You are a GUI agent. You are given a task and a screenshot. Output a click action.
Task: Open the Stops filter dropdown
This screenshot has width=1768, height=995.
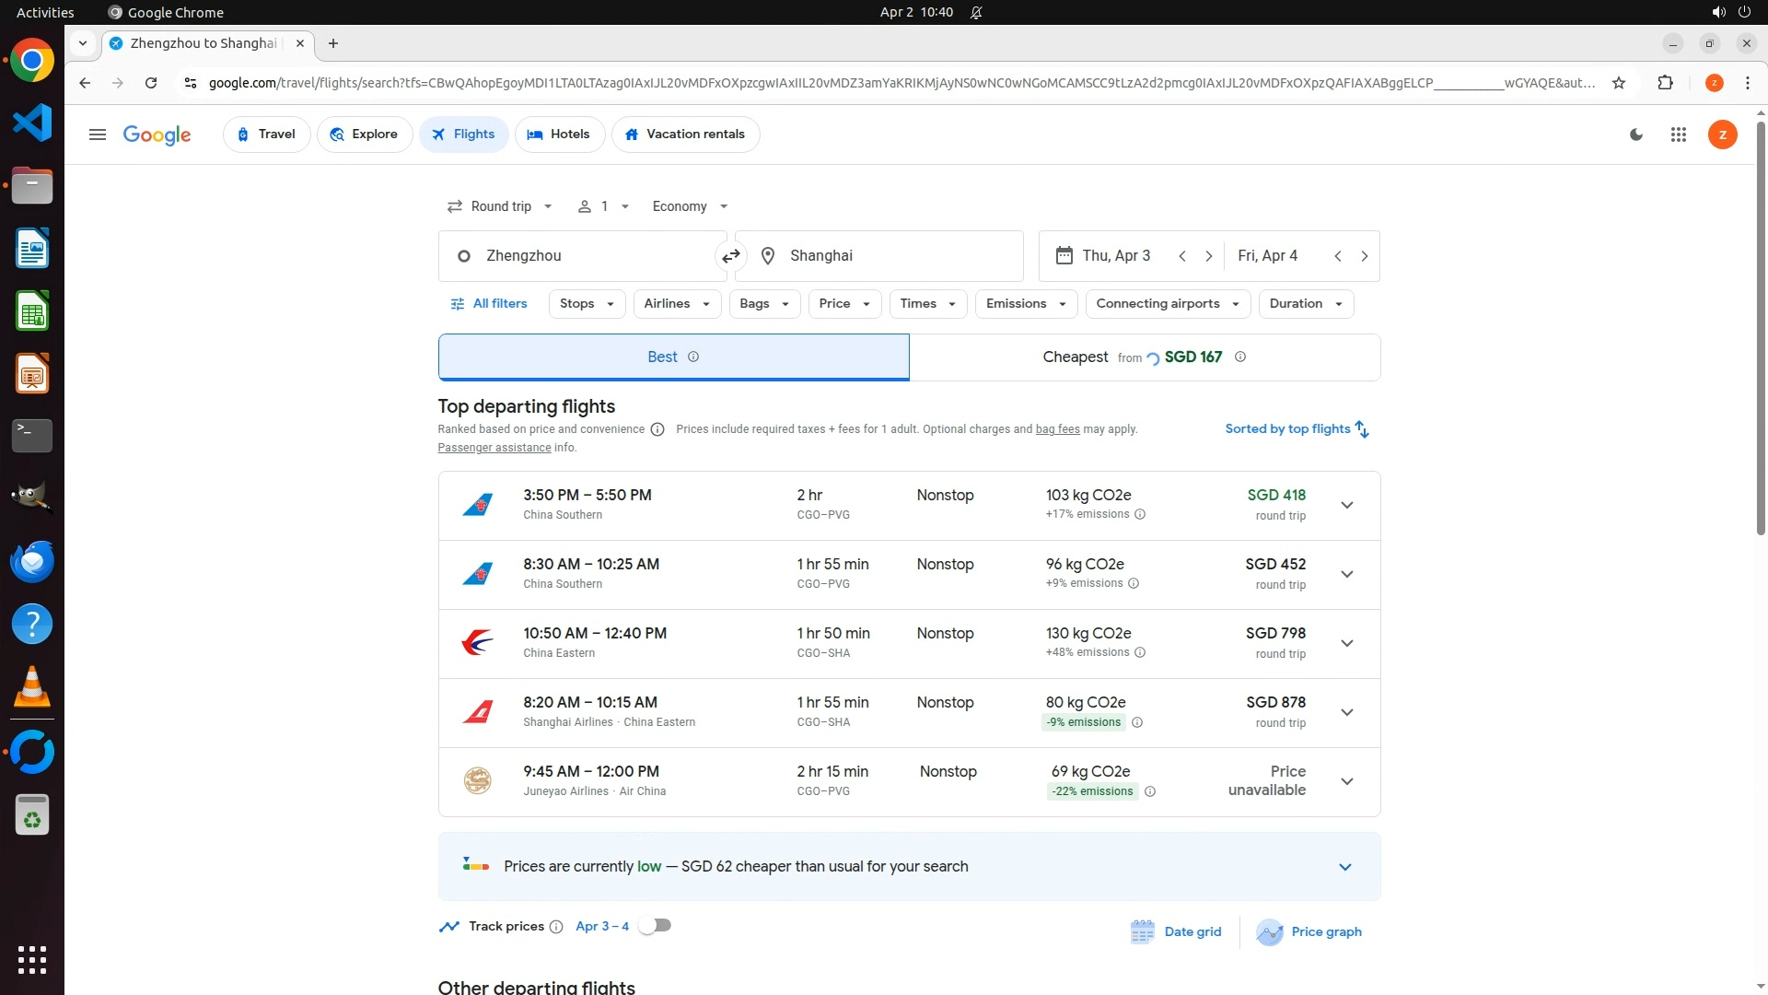(587, 304)
